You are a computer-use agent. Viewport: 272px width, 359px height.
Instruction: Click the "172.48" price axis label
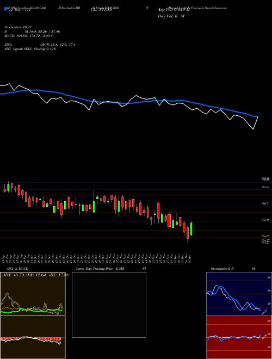pos(265,220)
